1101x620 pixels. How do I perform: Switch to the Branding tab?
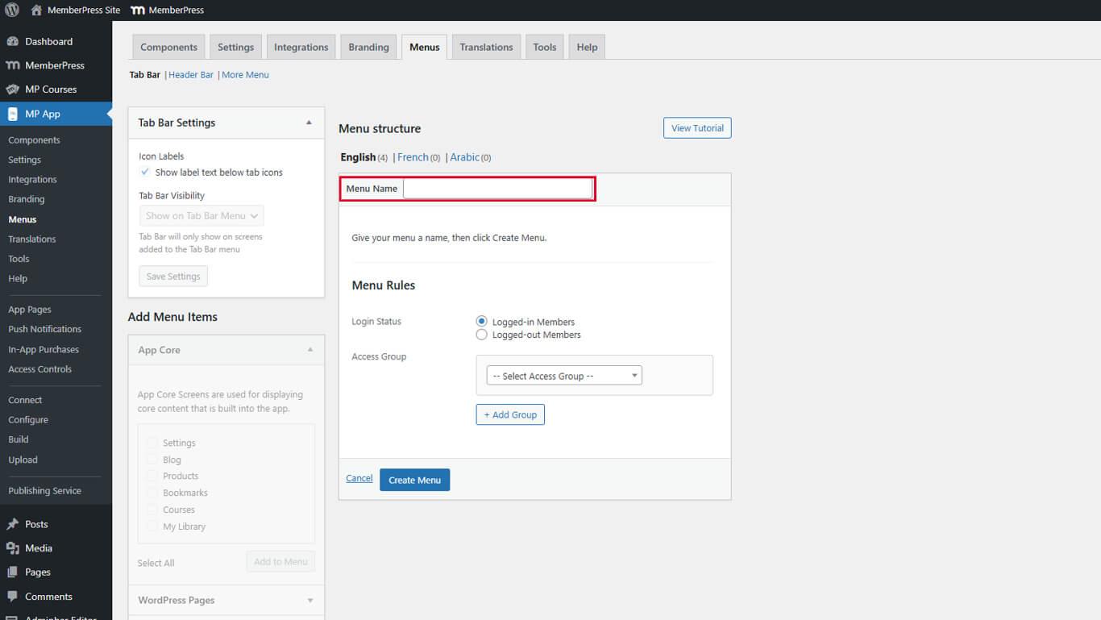[x=368, y=47]
